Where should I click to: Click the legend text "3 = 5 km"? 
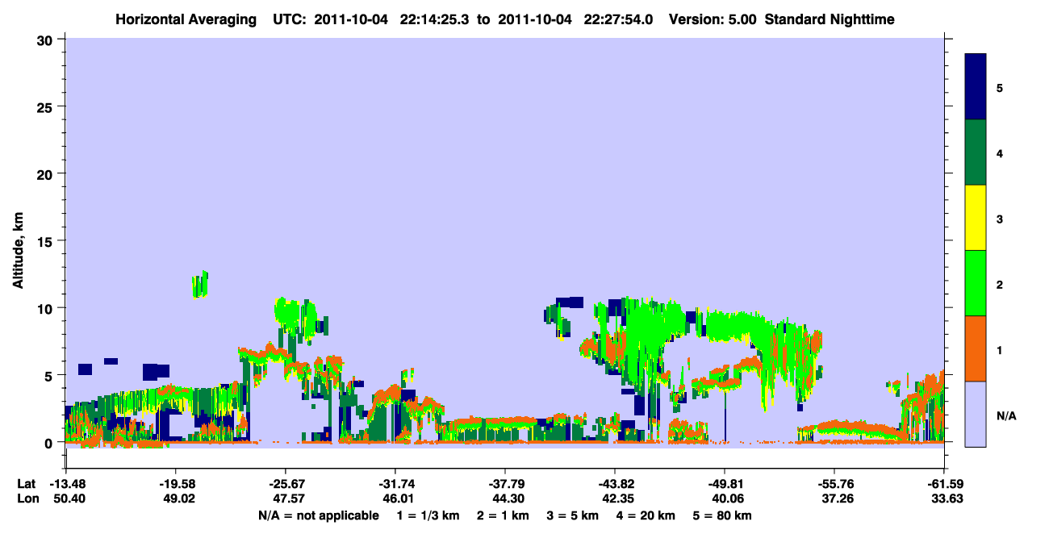tap(571, 515)
